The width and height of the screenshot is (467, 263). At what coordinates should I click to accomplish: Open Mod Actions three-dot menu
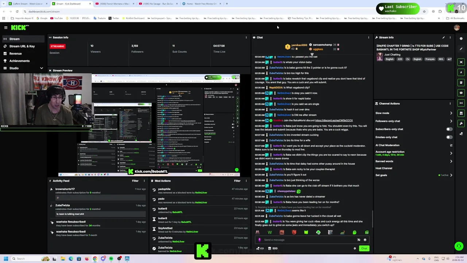coord(246,181)
